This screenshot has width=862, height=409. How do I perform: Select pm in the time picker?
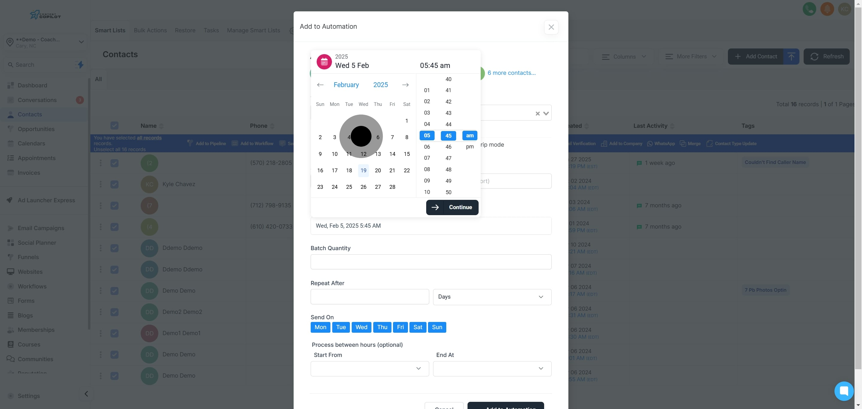470,147
